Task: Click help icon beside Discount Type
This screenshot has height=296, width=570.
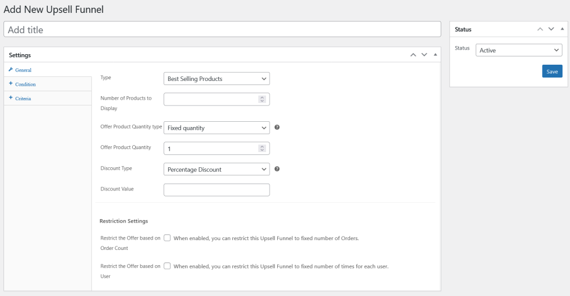Action: pos(277,169)
